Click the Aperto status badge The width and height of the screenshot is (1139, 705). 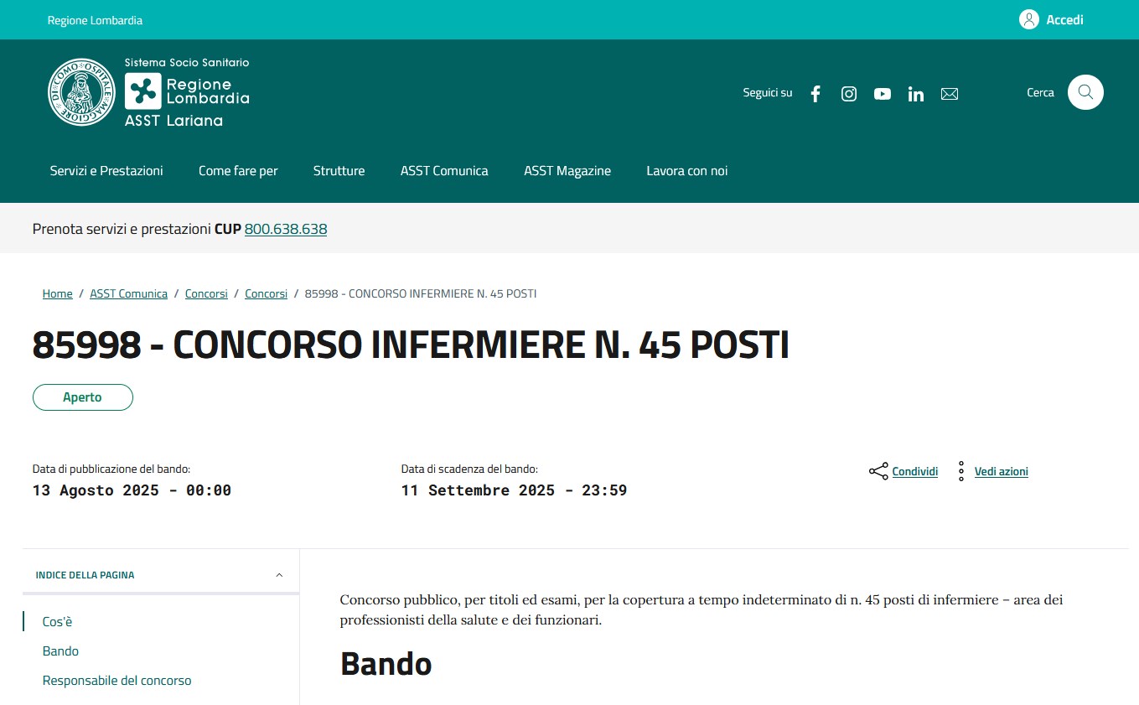(82, 397)
